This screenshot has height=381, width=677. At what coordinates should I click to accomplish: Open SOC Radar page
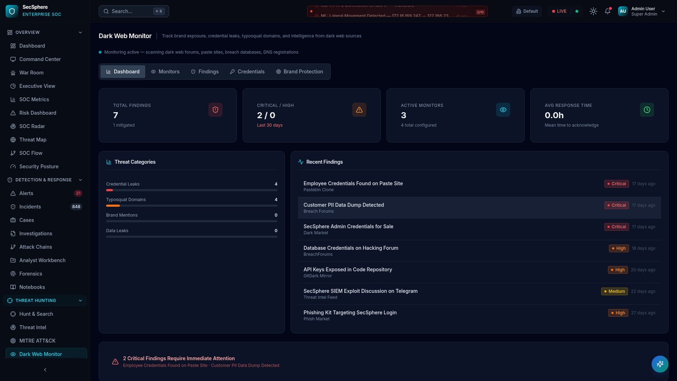pyautogui.click(x=46, y=126)
